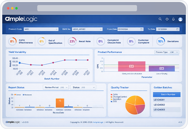Click the 10% Deviations gauge

coord(161,42)
